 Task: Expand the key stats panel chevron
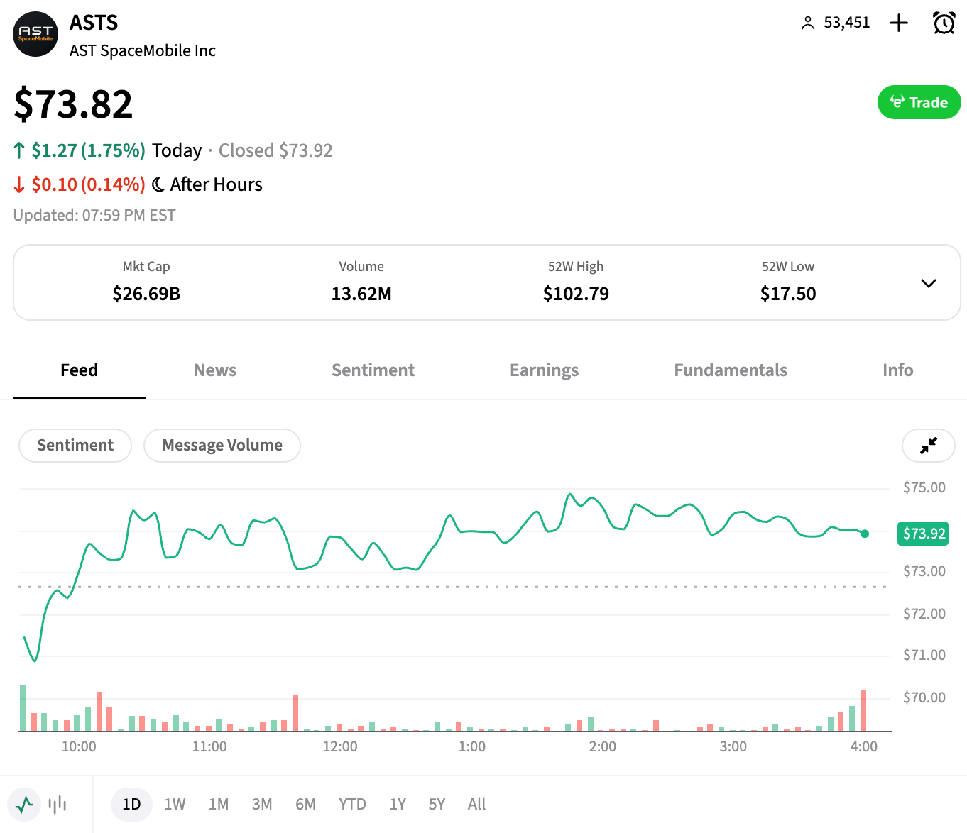point(928,283)
